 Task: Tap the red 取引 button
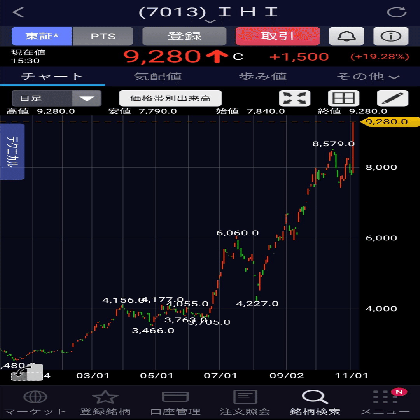tap(278, 36)
